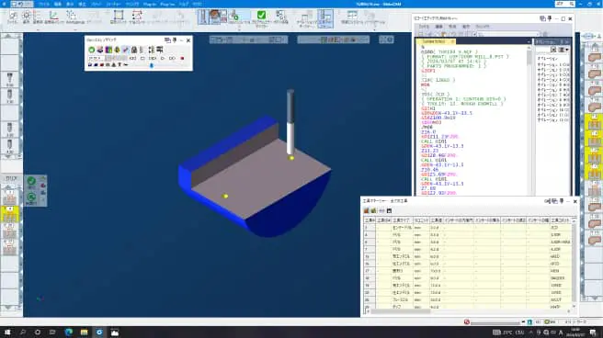Open the Windows Start menu
603x338 pixels.
(x=7, y=332)
